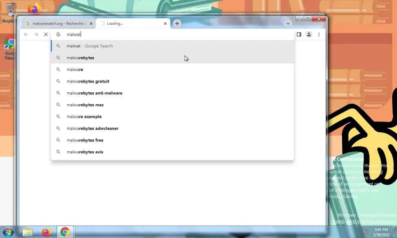Click Google icon in address bar
Screen dimensions: 397x238
58,34
